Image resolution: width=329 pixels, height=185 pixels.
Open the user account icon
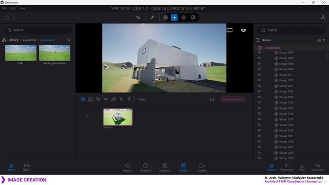[x=323, y=17]
